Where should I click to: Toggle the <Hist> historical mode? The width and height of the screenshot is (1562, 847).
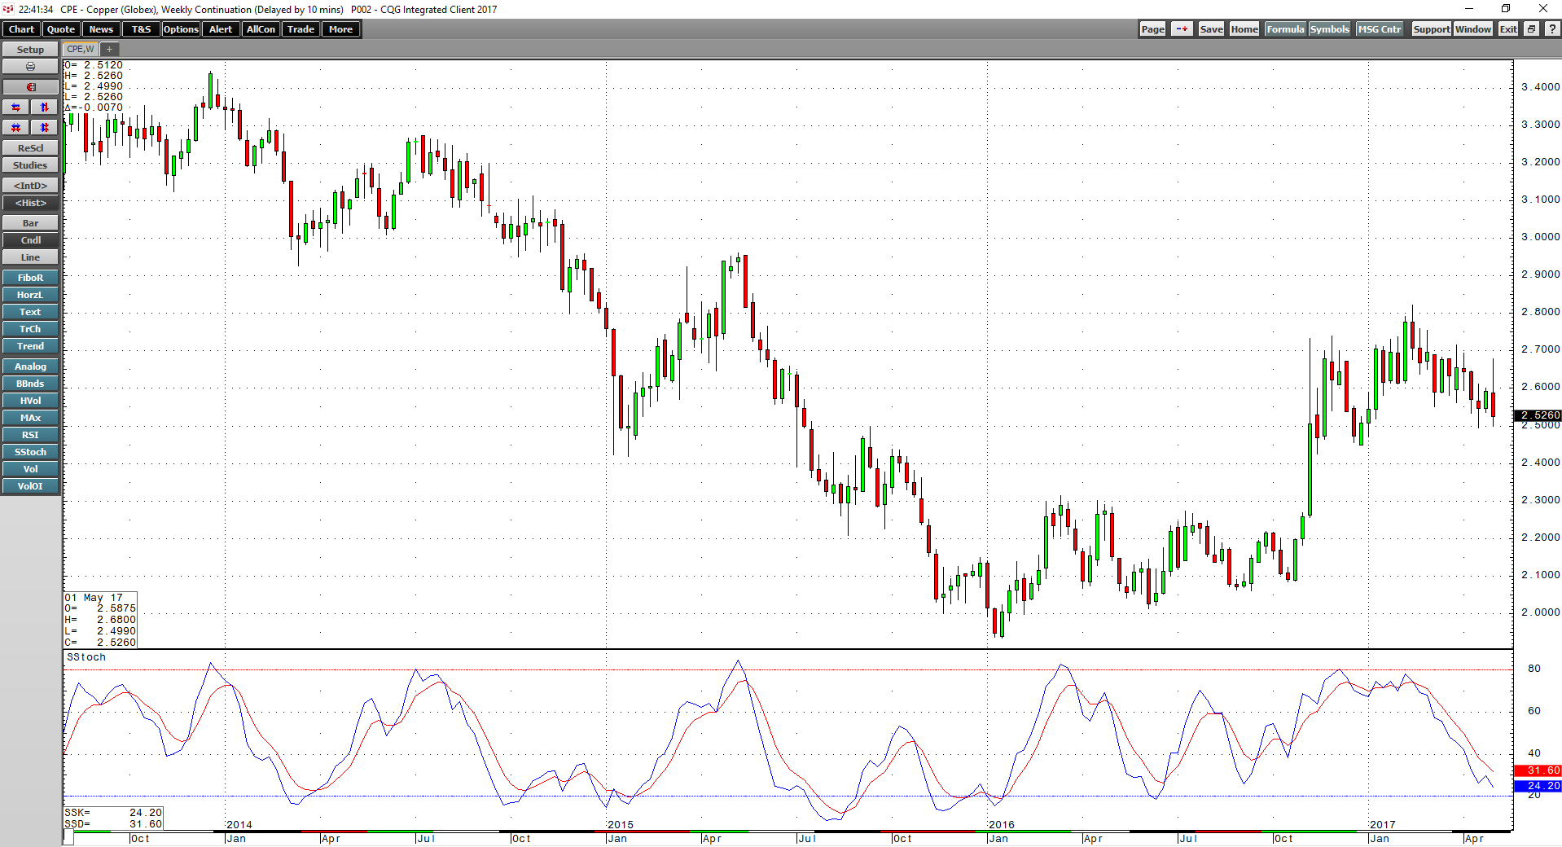pyautogui.click(x=30, y=203)
